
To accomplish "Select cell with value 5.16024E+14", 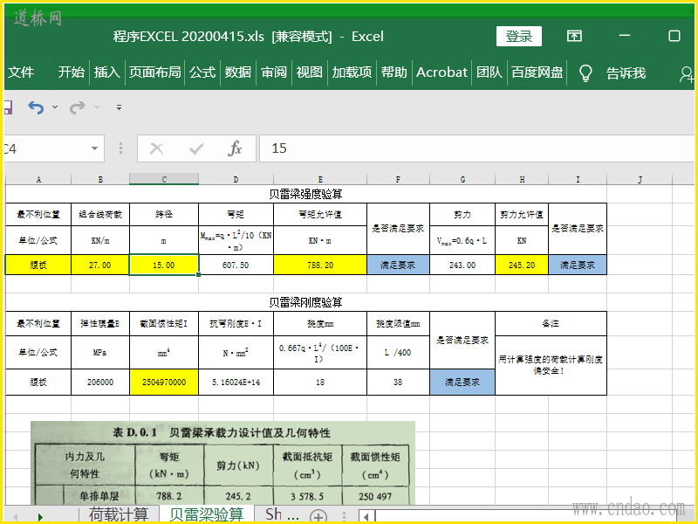I will pyautogui.click(x=236, y=382).
